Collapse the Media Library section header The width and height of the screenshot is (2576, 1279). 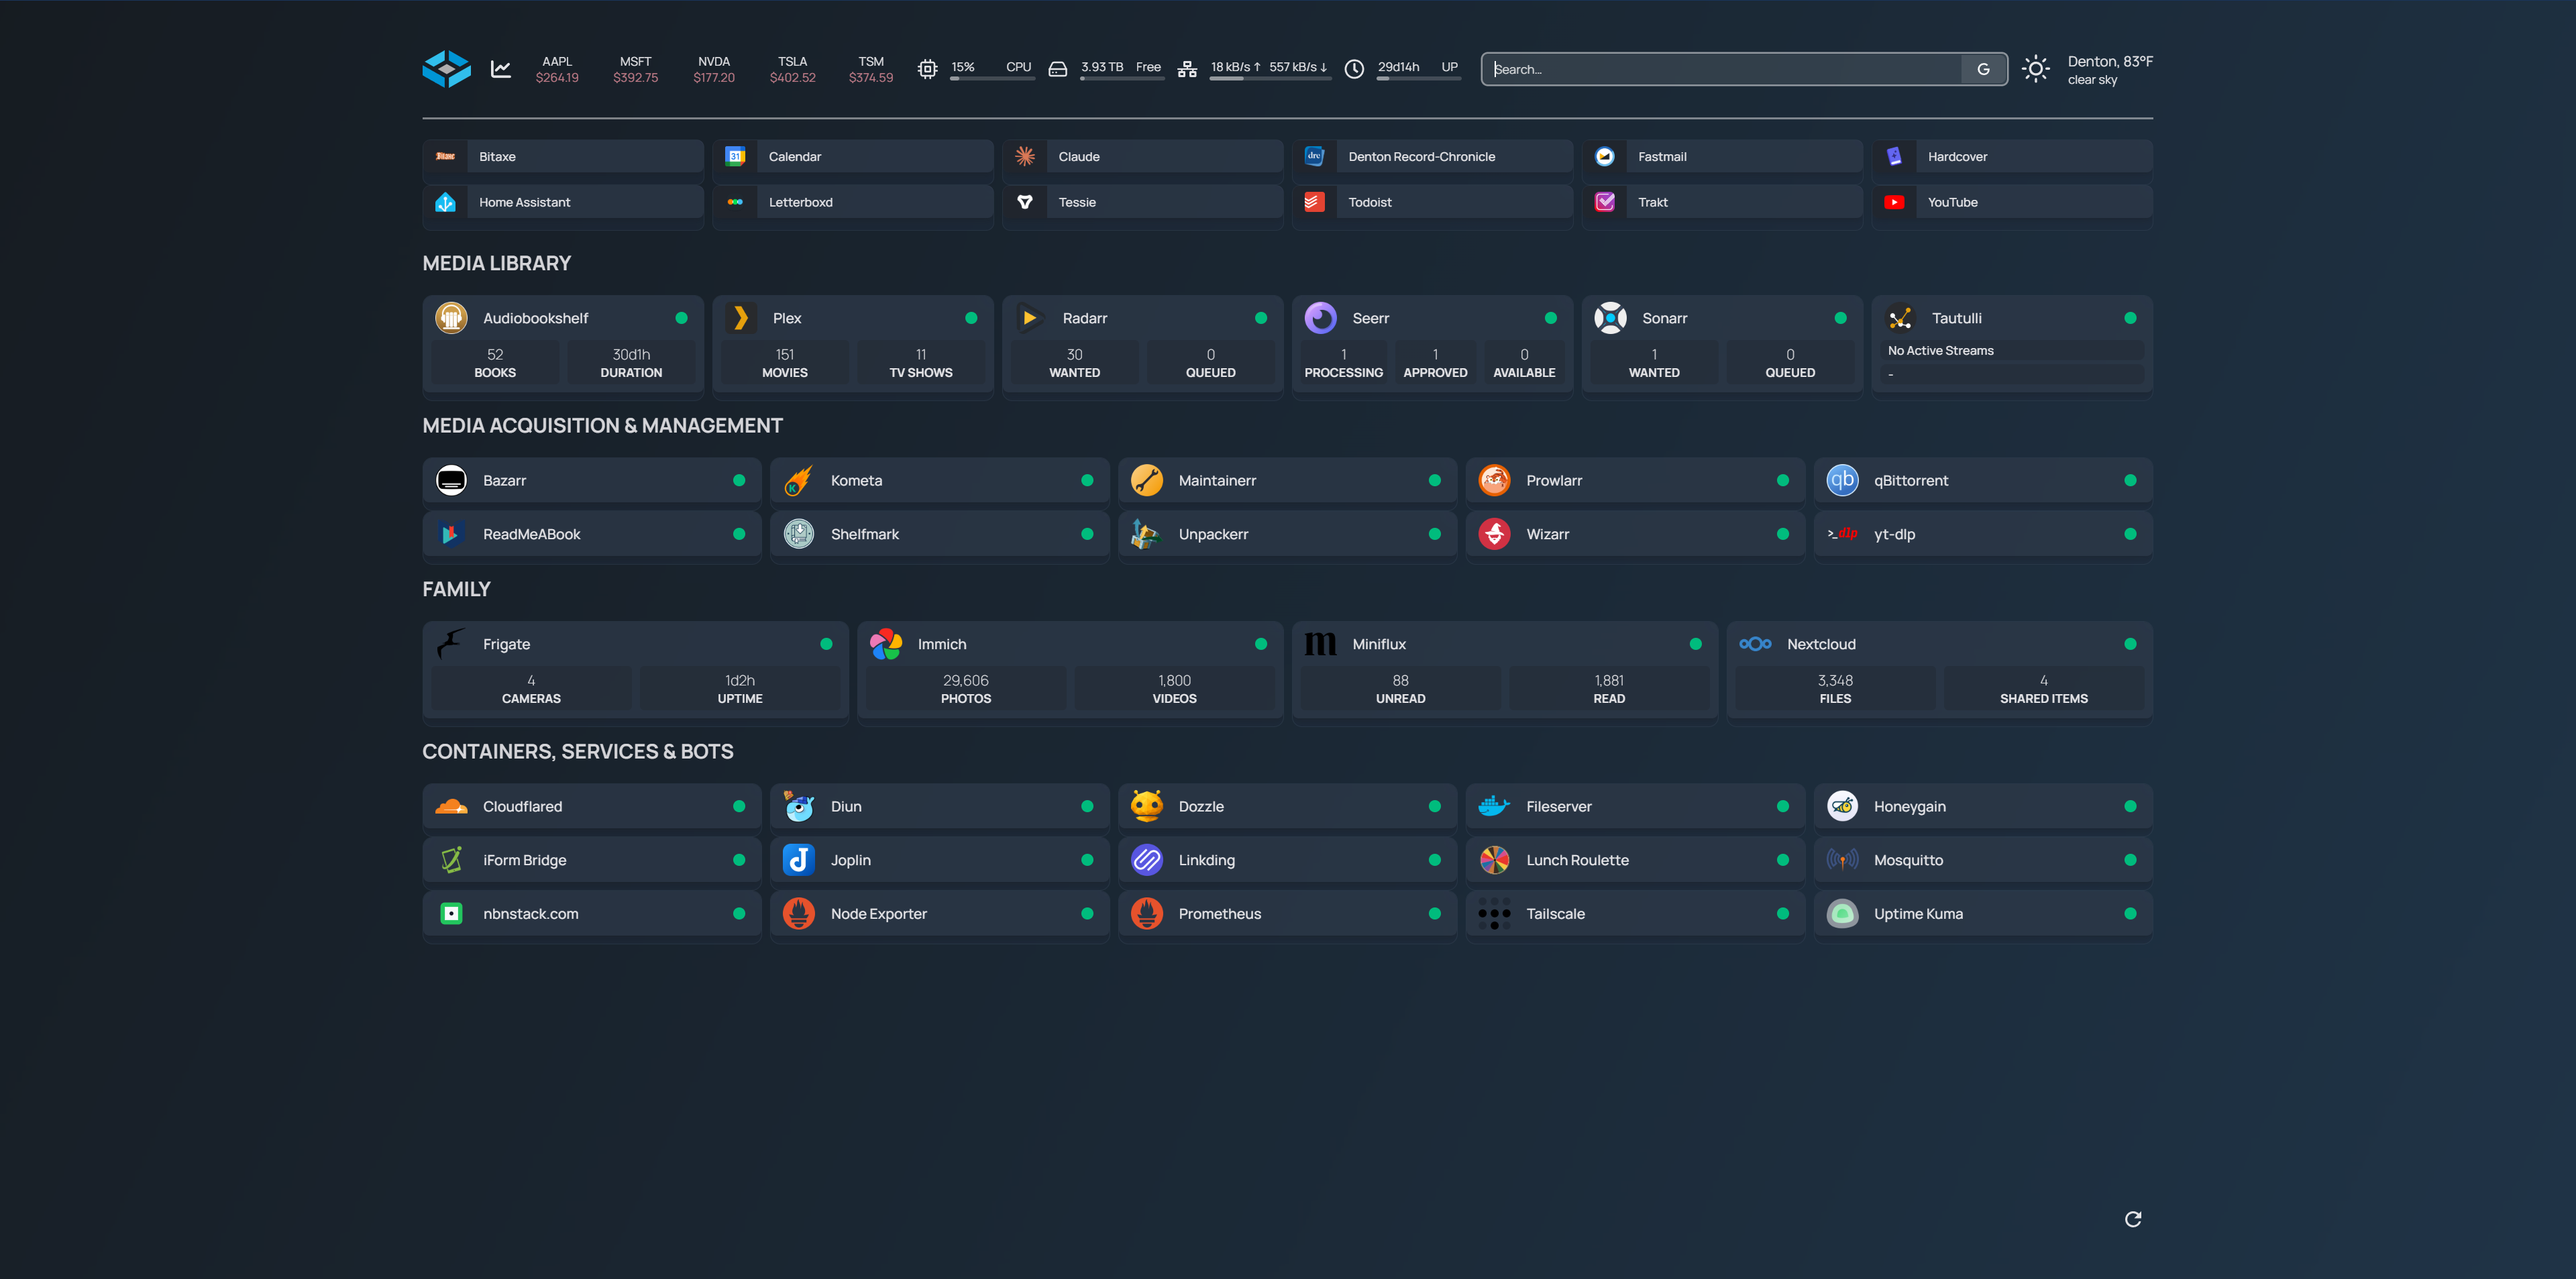coord(496,263)
